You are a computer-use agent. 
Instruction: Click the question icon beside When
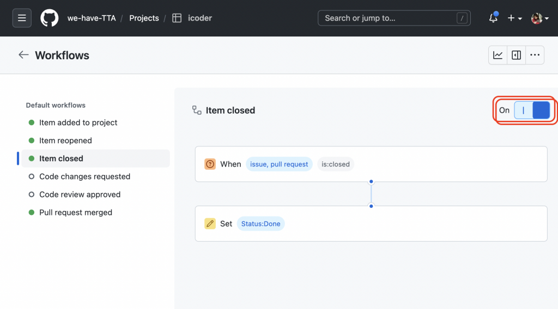(210, 164)
